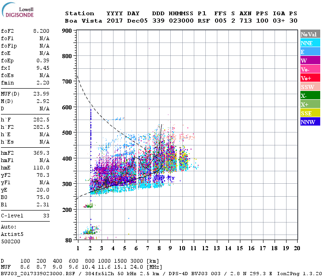Click the 900 km height axis label

point(67,31)
